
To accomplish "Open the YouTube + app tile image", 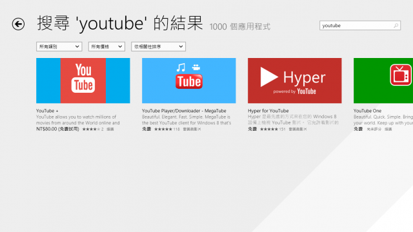I will pyautogui.click(x=83, y=81).
